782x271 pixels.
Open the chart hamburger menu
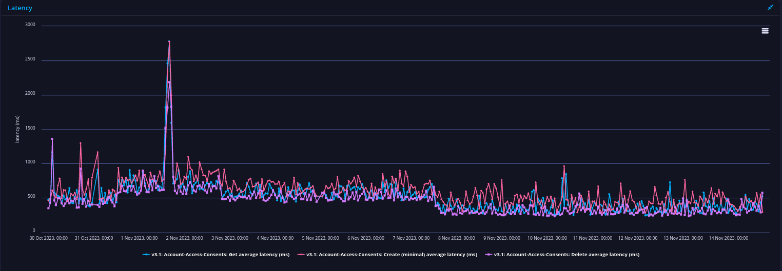(765, 31)
